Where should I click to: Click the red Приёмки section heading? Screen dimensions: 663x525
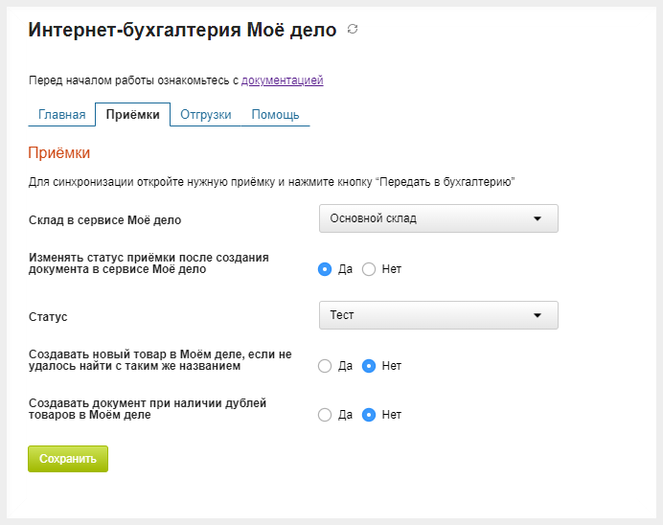point(59,152)
